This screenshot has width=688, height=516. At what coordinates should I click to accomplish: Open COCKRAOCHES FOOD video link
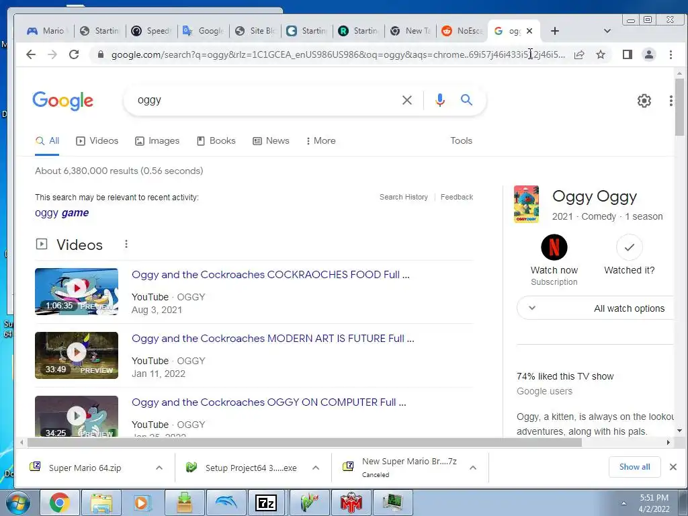270,275
